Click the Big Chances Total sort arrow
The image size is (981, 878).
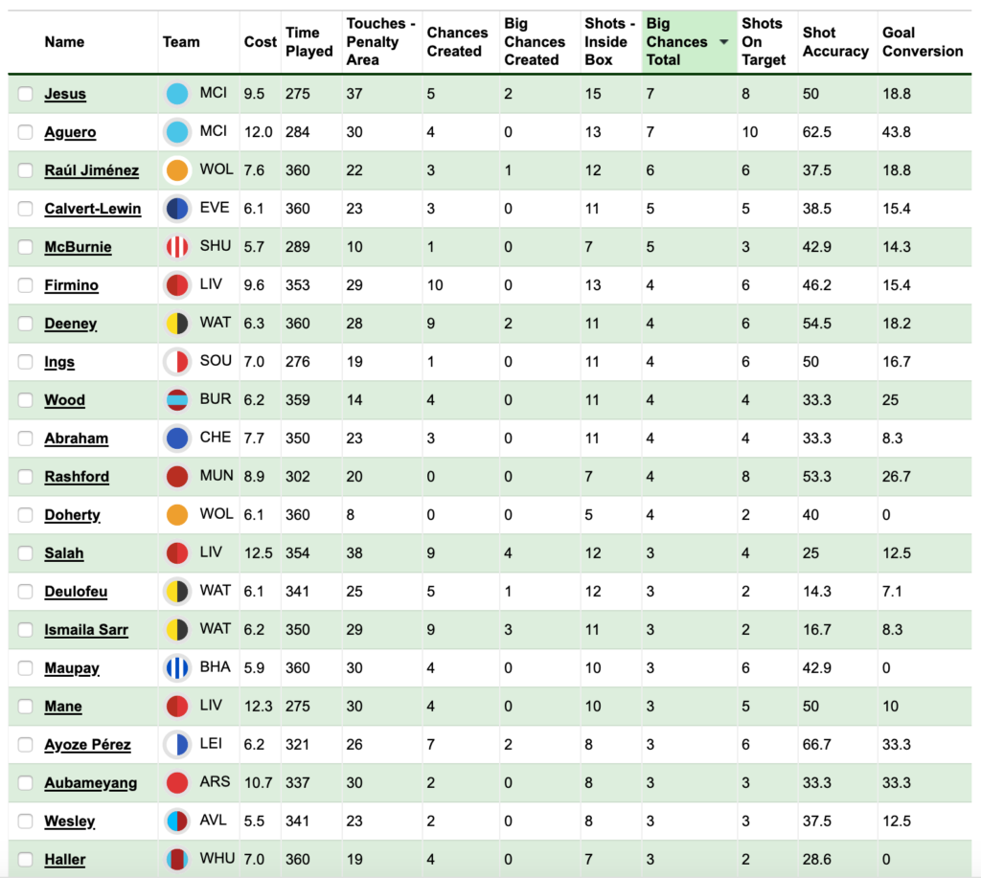tap(724, 42)
